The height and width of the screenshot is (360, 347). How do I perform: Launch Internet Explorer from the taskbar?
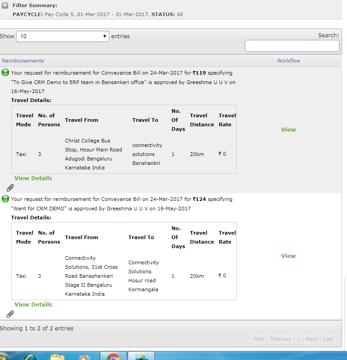(x=29, y=356)
